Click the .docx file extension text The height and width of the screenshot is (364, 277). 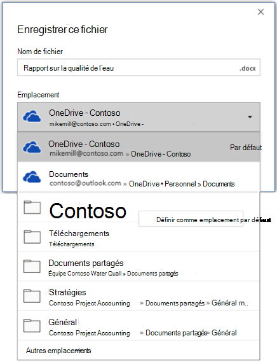pyautogui.click(x=247, y=68)
